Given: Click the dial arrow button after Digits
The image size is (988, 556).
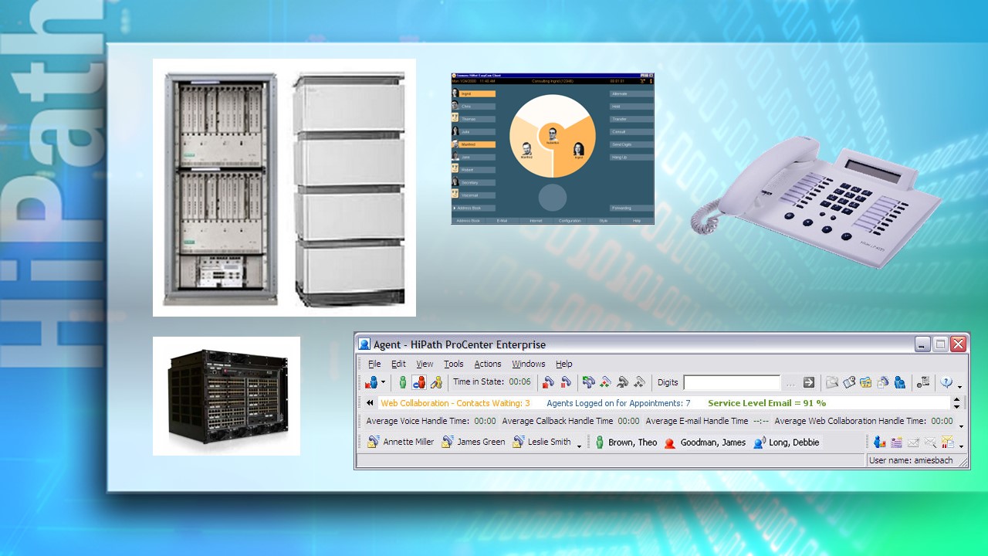Looking at the screenshot, I should pyautogui.click(x=809, y=382).
